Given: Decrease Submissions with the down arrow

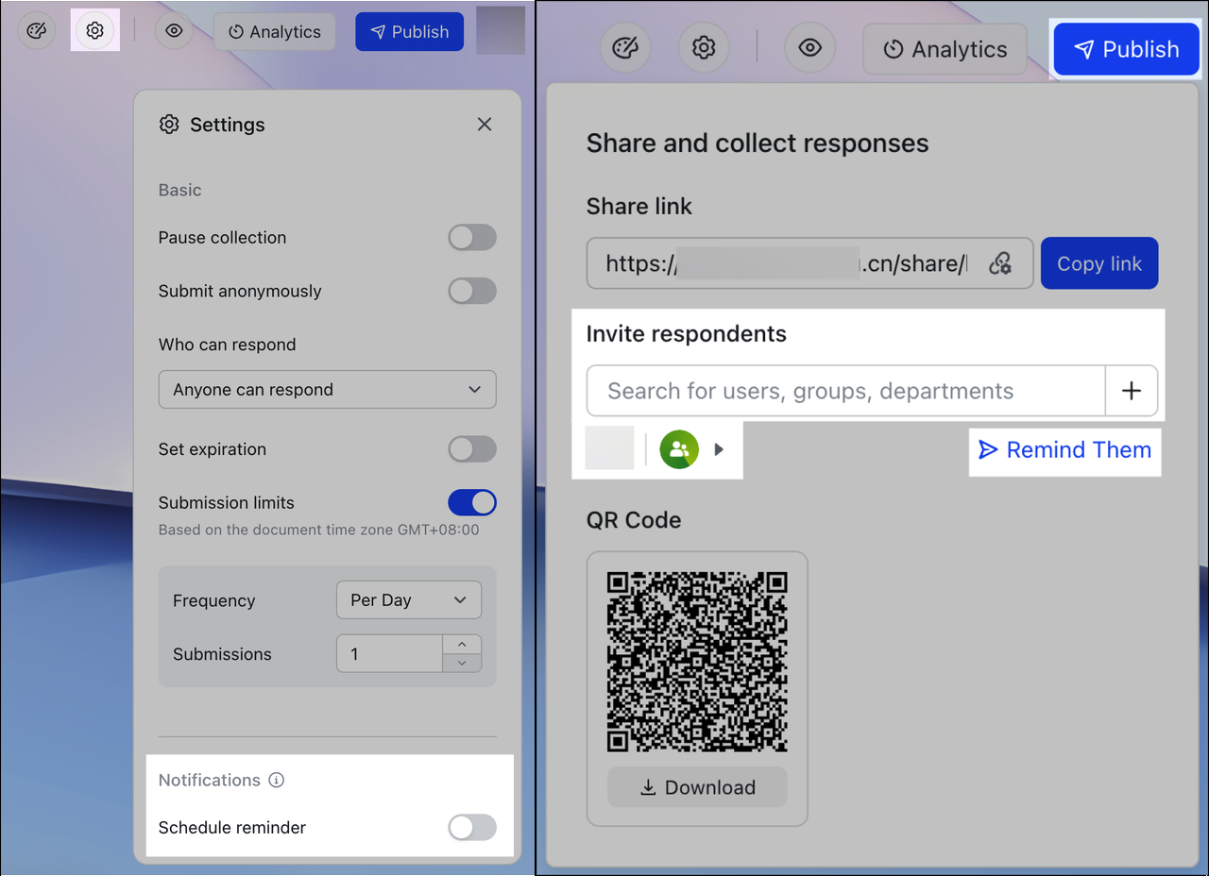Looking at the screenshot, I should [462, 664].
